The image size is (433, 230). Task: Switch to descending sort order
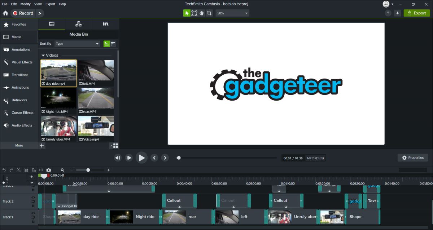tap(113, 44)
